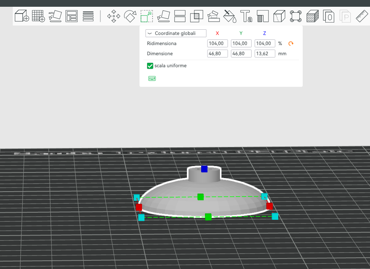Add a new plate with grid icon
The image size is (370, 269).
pyautogui.click(x=38, y=16)
